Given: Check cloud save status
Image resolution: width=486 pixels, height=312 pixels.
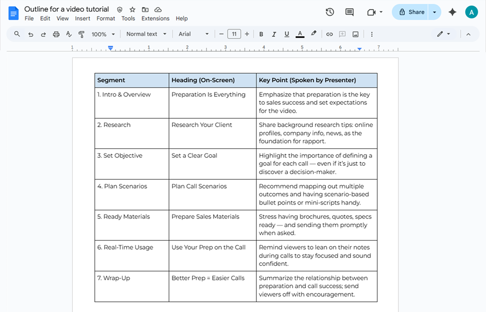Looking at the screenshot, I should [159, 9].
